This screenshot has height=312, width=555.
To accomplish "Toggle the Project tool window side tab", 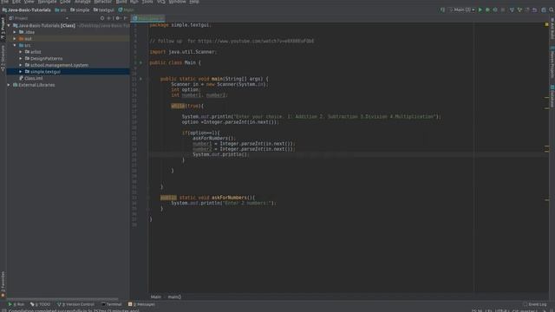I will click(3, 28).
